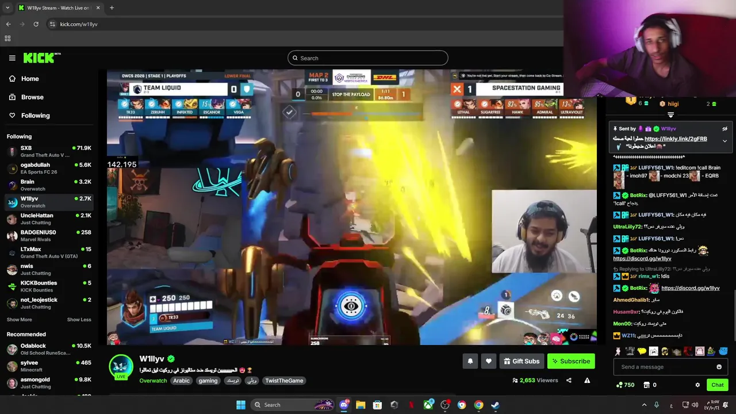
Task: Click Husam9xr username in chat
Action: coord(626,312)
